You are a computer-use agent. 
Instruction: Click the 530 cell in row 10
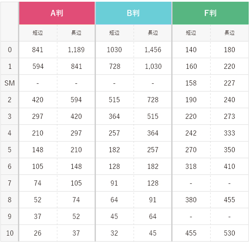pos(229,233)
